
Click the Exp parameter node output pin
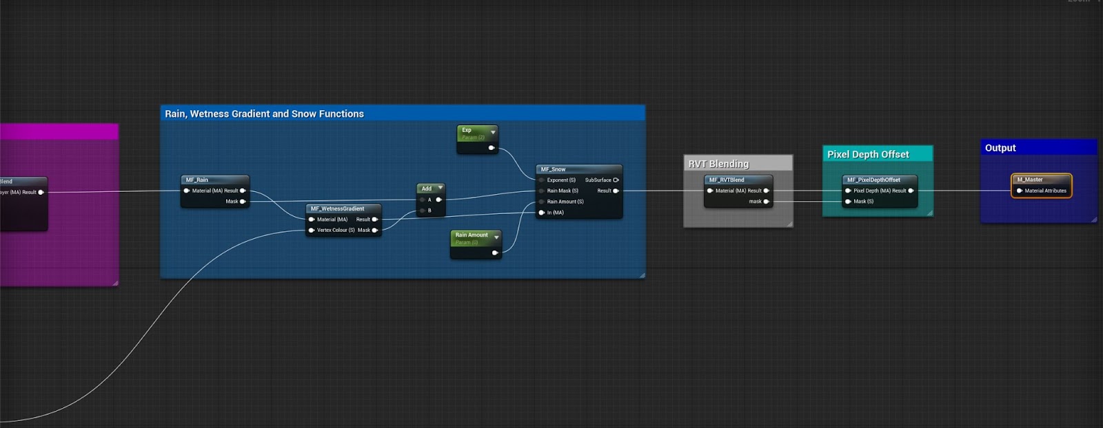(x=492, y=148)
